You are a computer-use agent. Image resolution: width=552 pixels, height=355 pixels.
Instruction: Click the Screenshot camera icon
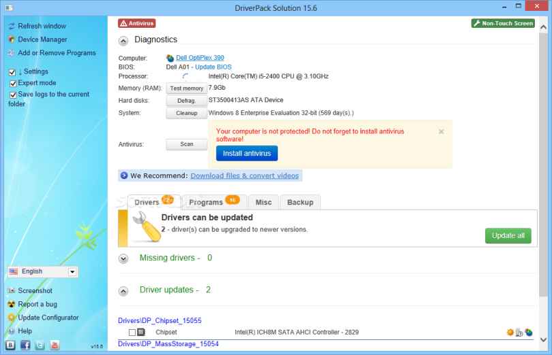click(12, 291)
